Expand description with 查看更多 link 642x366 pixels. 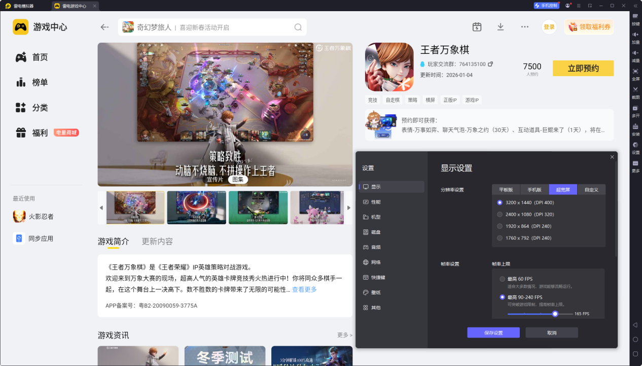[x=304, y=289]
